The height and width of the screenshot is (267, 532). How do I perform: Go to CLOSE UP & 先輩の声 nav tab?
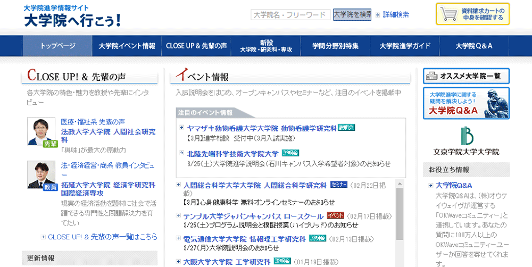196,46
